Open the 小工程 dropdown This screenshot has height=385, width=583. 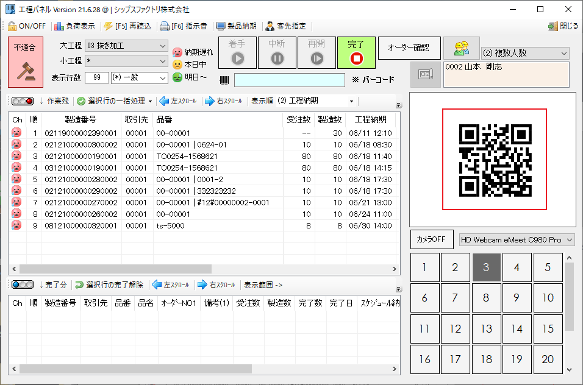(126, 61)
